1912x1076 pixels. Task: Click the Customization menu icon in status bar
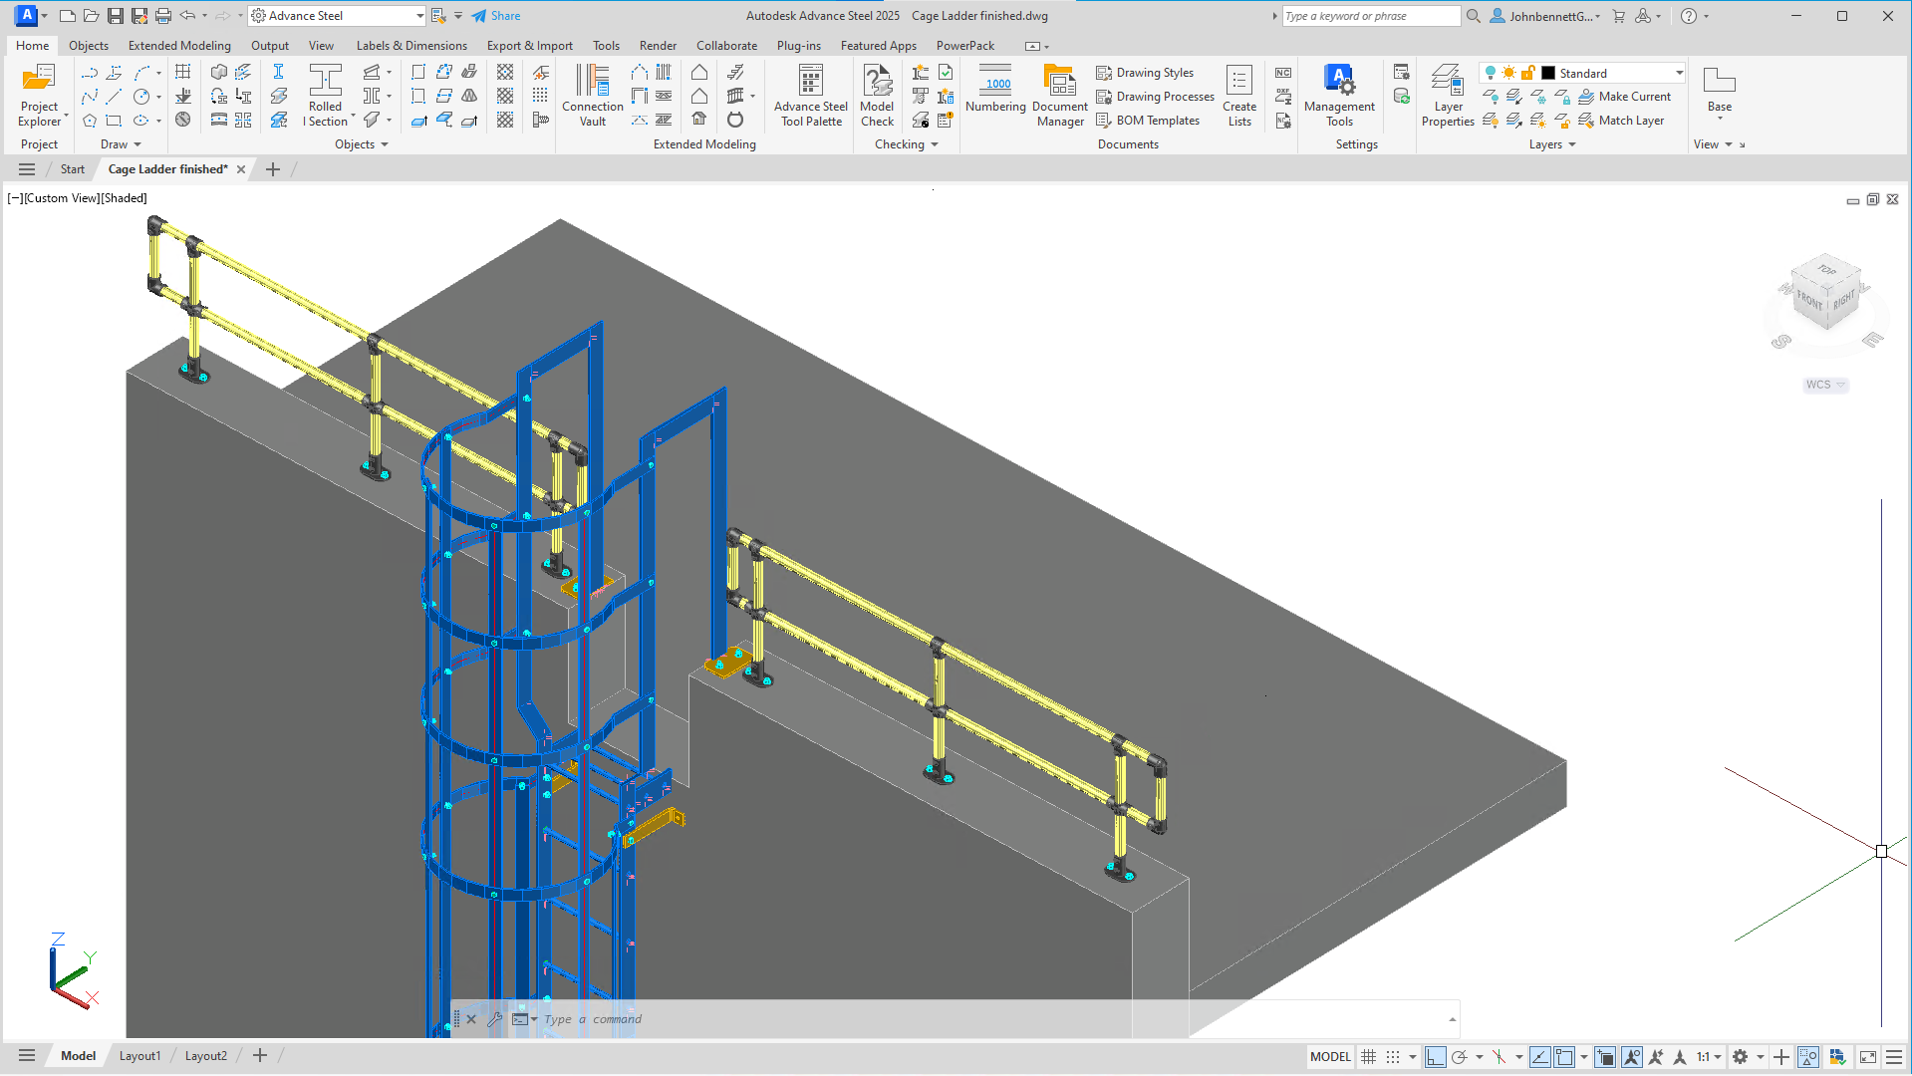coord(1894,1057)
